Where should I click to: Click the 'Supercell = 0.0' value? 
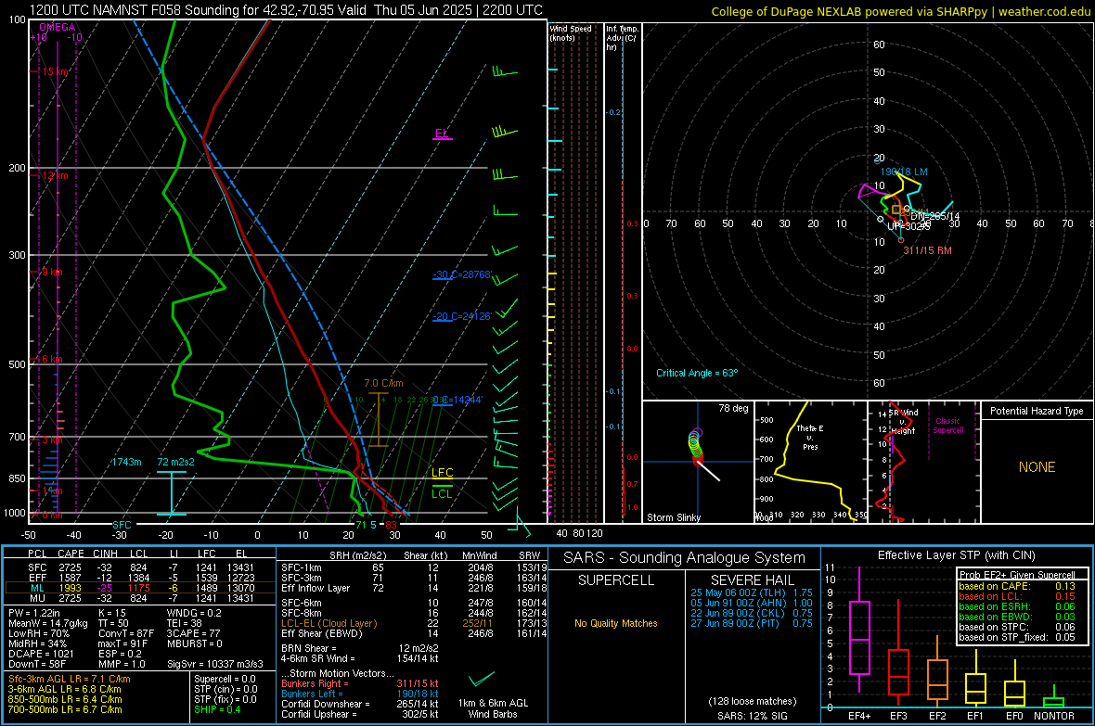click(x=225, y=679)
